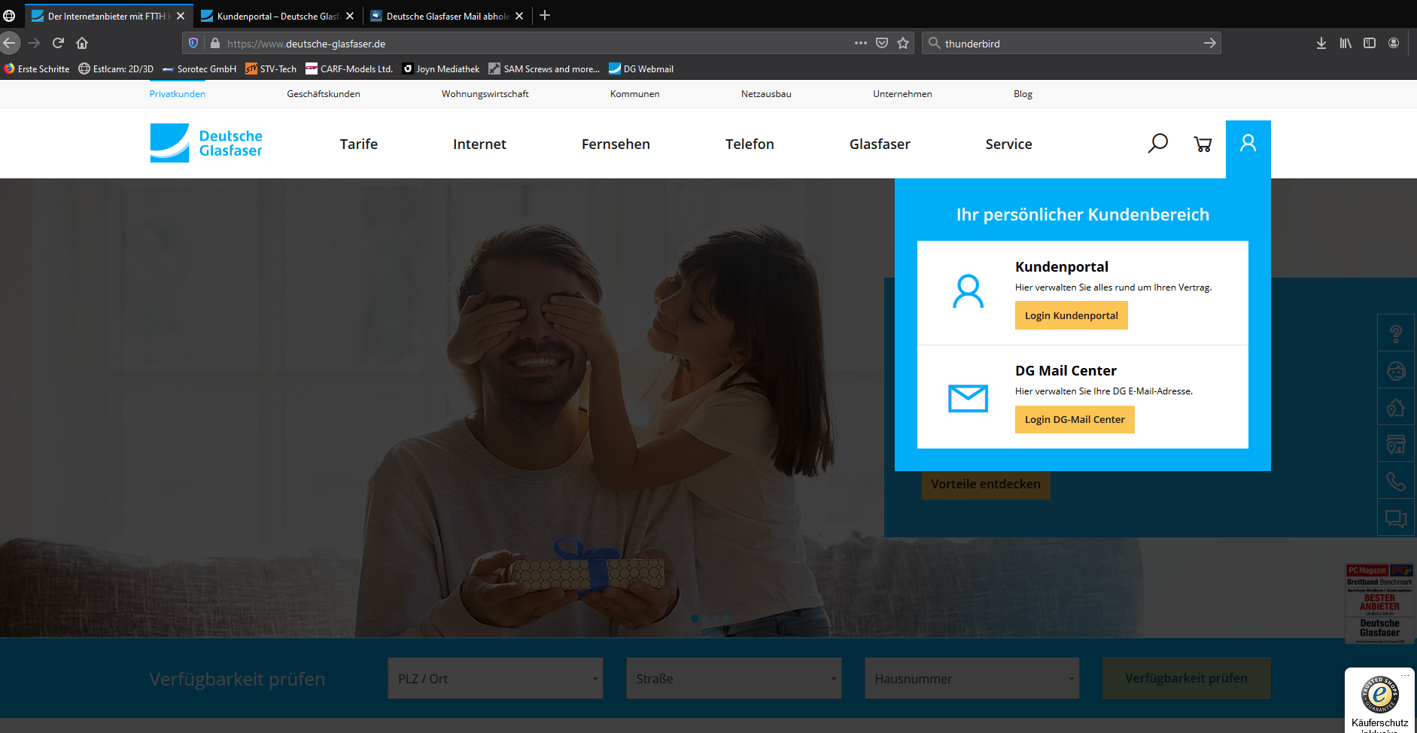Open the Estlcam: 2D/3D bookmark
The height and width of the screenshot is (733, 1417).
(x=116, y=68)
